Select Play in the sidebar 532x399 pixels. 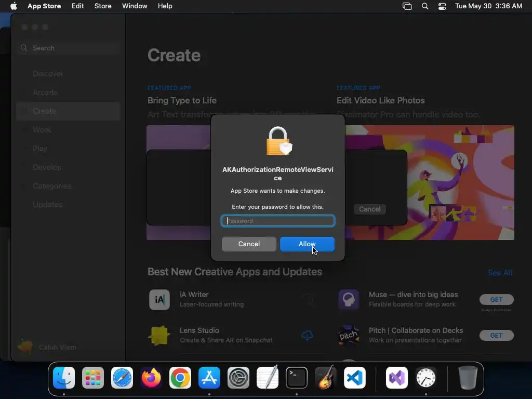click(x=68, y=148)
